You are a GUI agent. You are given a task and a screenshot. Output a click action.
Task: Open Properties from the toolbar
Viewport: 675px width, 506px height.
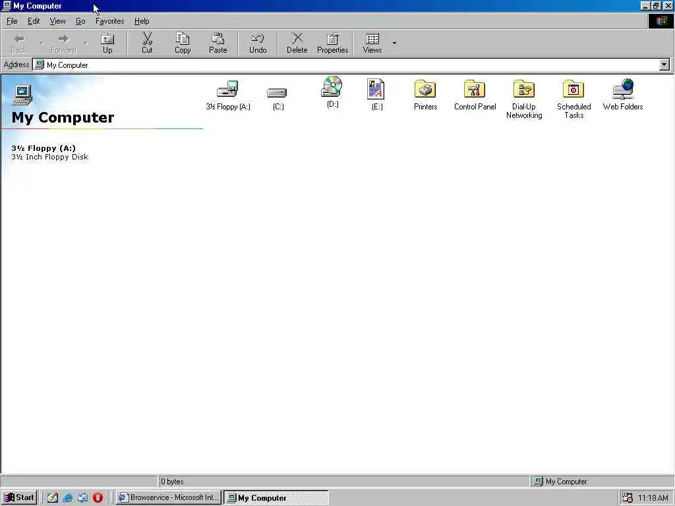tap(332, 43)
